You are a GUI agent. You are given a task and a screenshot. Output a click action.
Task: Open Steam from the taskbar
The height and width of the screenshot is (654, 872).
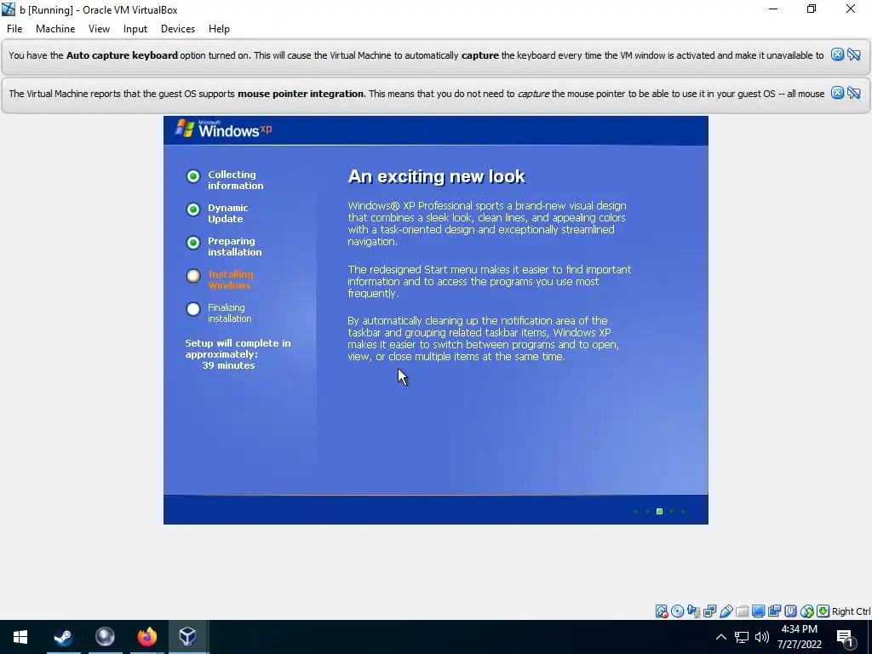[63, 637]
